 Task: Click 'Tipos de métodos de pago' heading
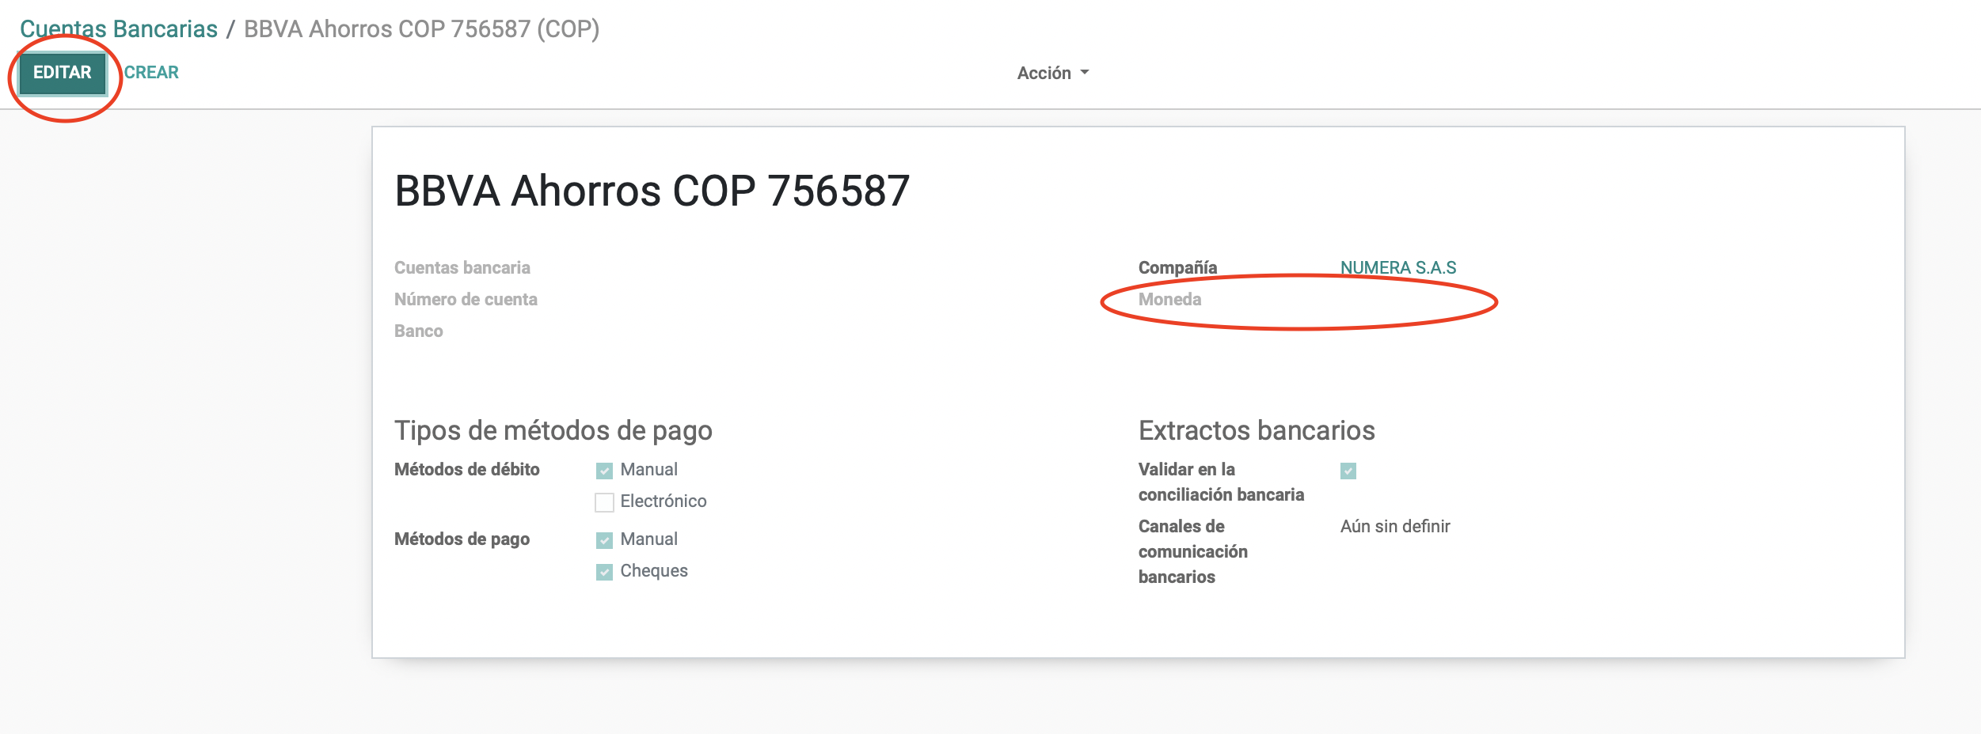pos(553,431)
